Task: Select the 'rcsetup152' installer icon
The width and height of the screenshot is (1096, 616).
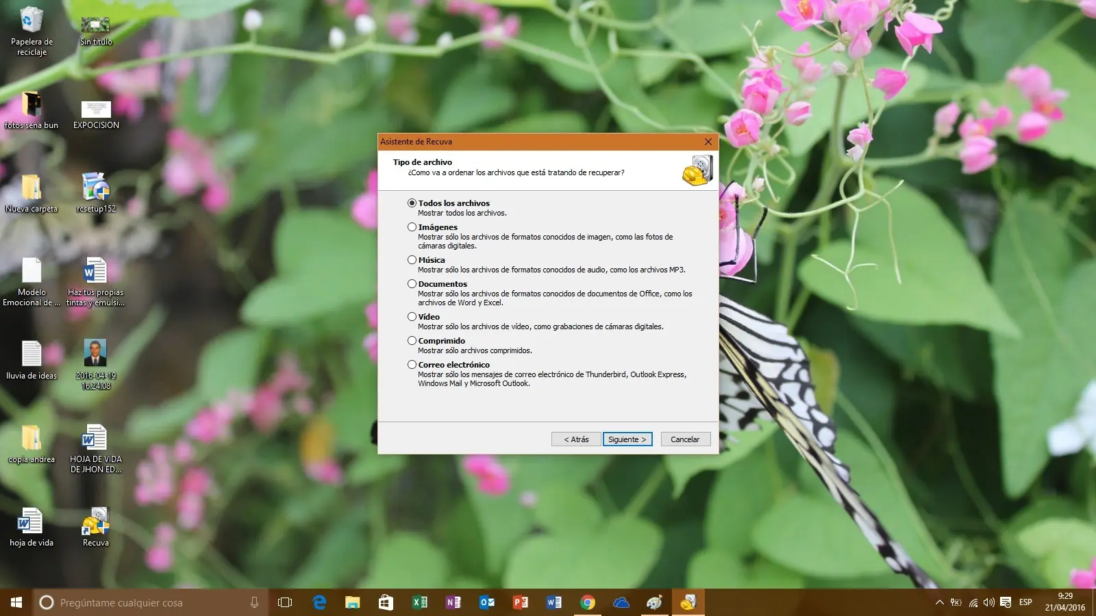Action: pos(96,193)
